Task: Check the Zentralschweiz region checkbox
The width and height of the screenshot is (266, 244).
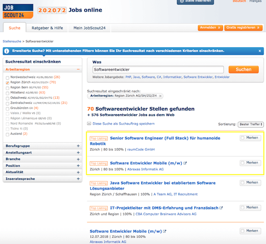Action: (7, 104)
